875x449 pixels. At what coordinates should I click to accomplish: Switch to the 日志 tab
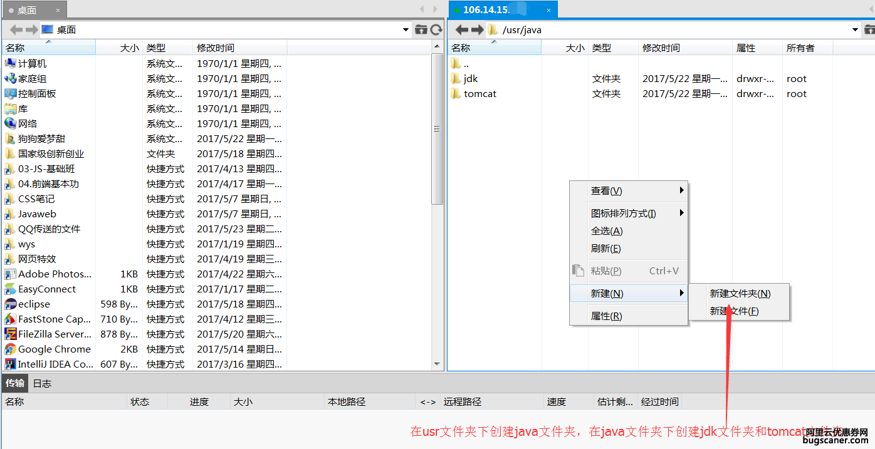coord(42,383)
